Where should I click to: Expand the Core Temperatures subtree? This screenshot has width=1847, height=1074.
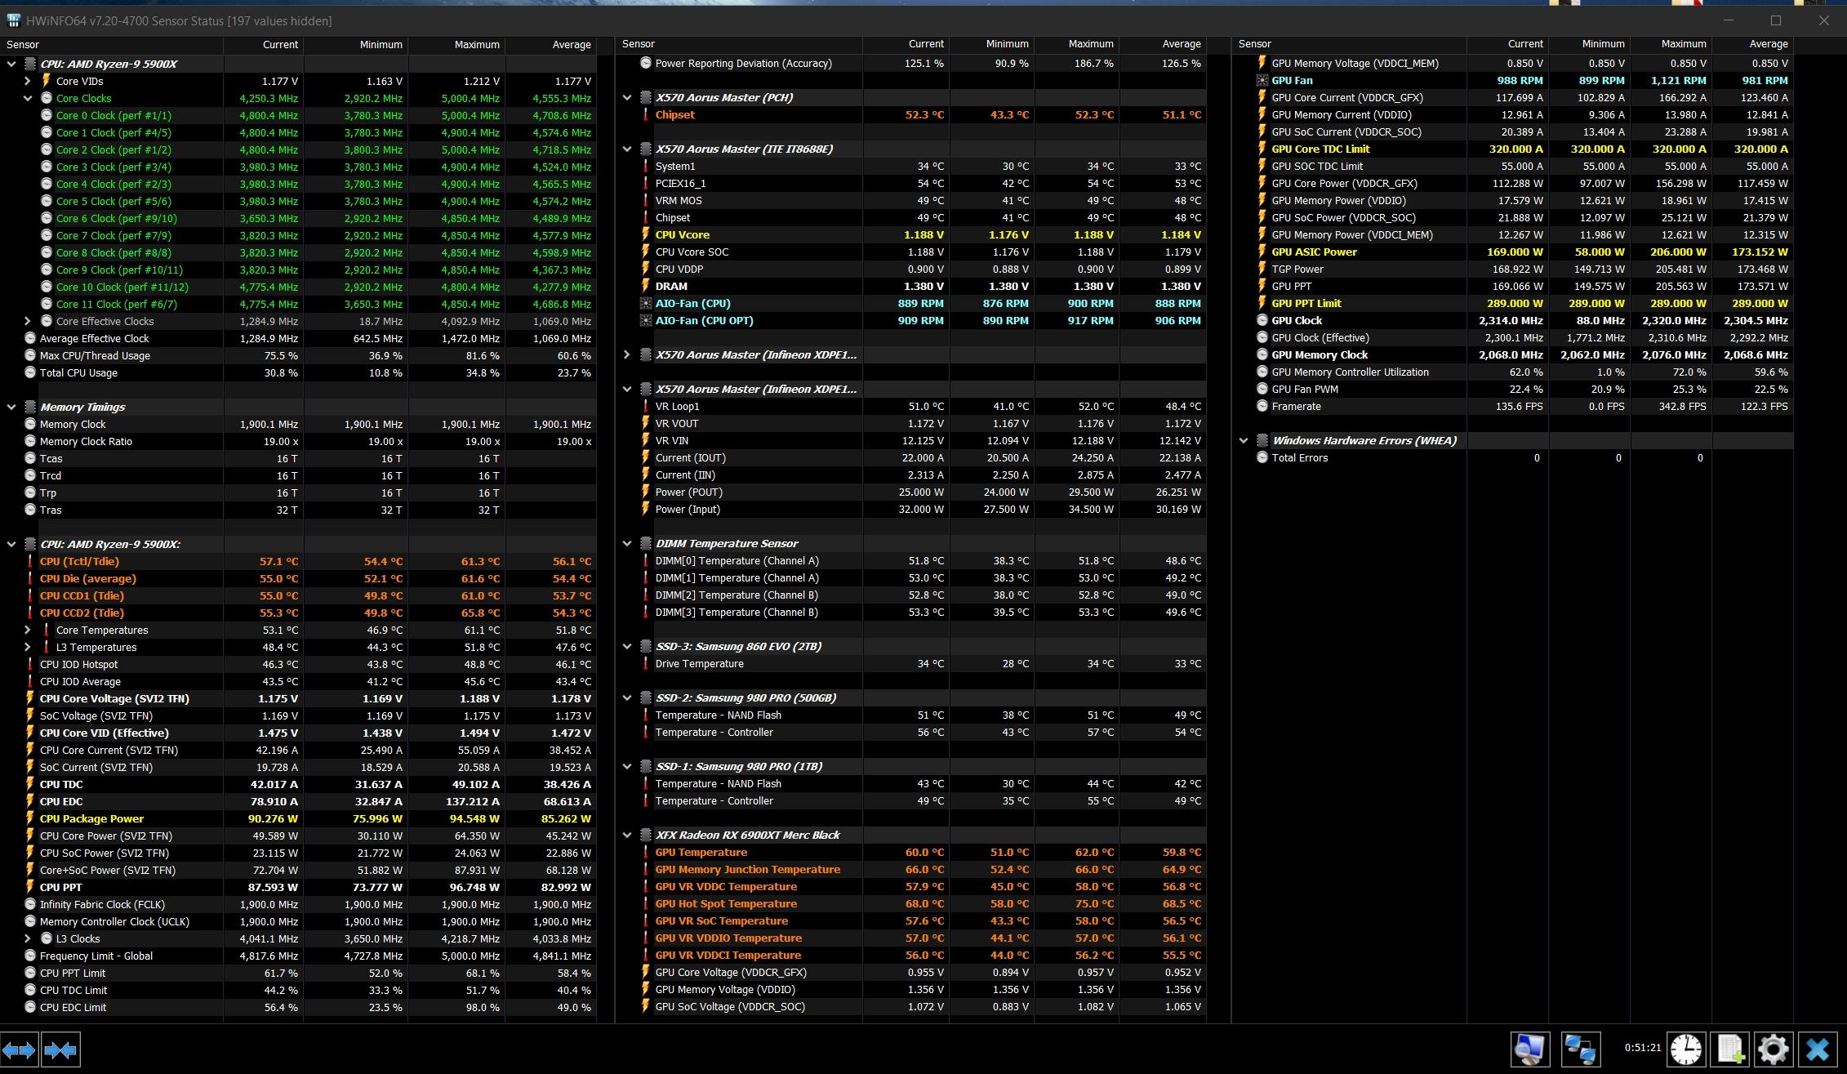point(28,630)
